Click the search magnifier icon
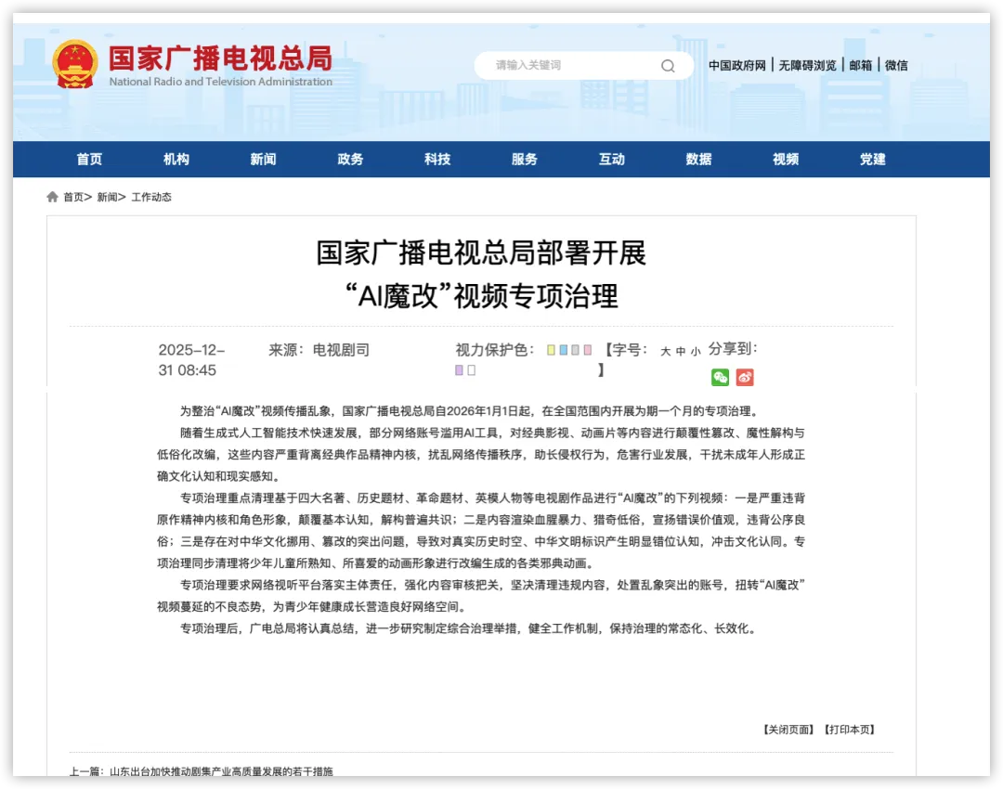 coord(668,66)
